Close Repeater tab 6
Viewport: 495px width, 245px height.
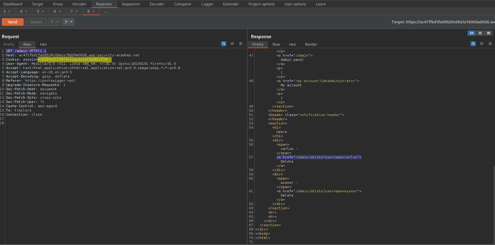tap(60, 12)
